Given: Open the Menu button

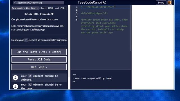Looking at the screenshot, I should click(x=161, y=3).
